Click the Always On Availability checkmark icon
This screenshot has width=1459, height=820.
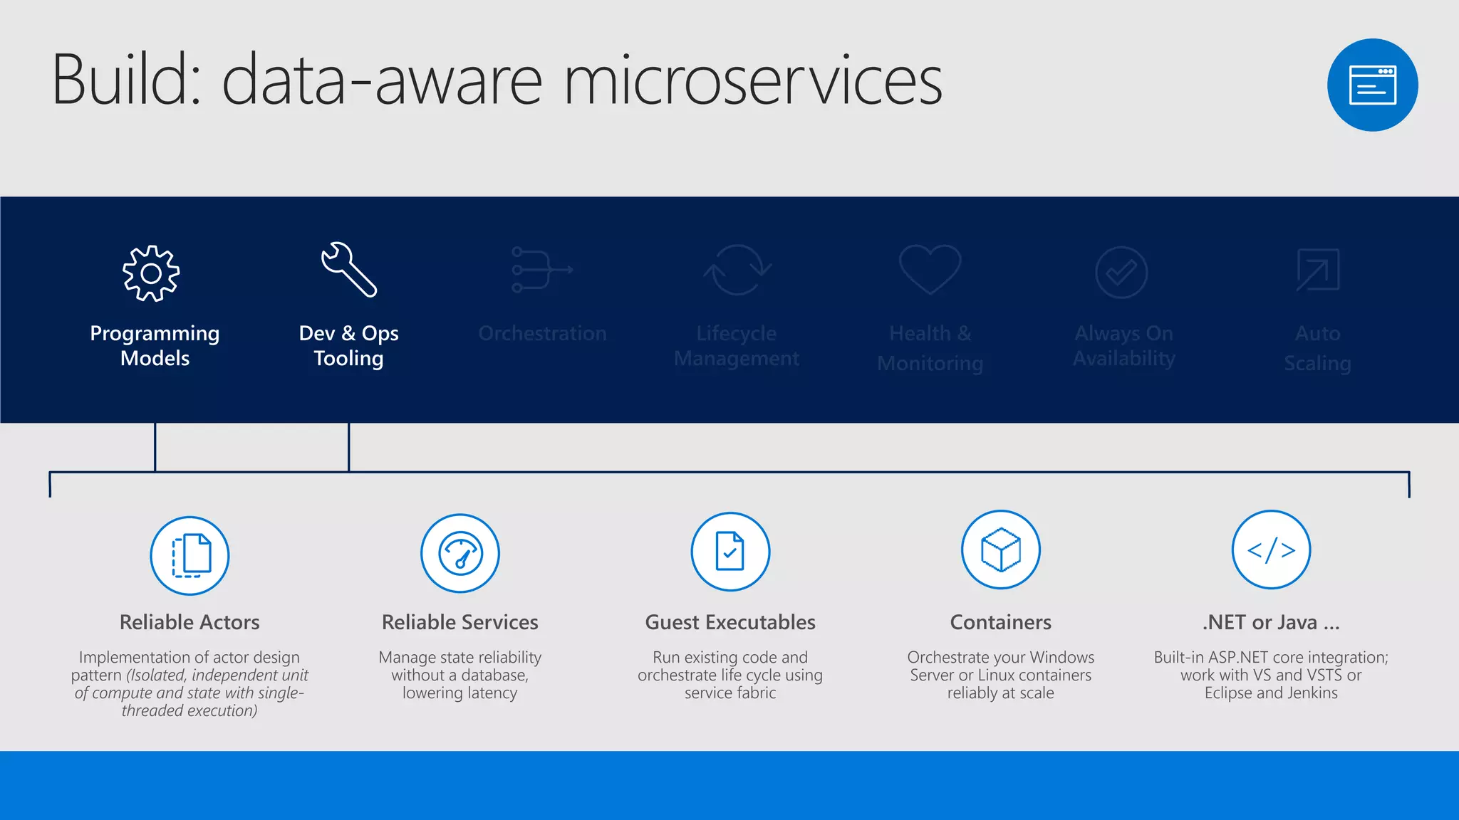click(x=1121, y=273)
